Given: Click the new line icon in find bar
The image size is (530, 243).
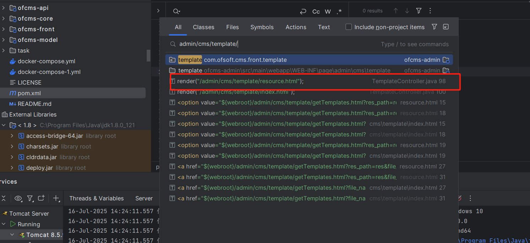Looking at the screenshot, I should pyautogui.click(x=303, y=11).
